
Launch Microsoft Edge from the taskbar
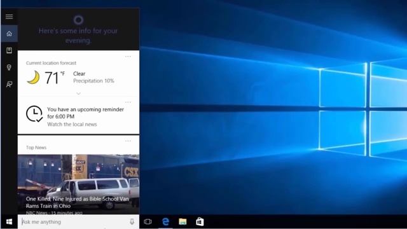[165, 222]
